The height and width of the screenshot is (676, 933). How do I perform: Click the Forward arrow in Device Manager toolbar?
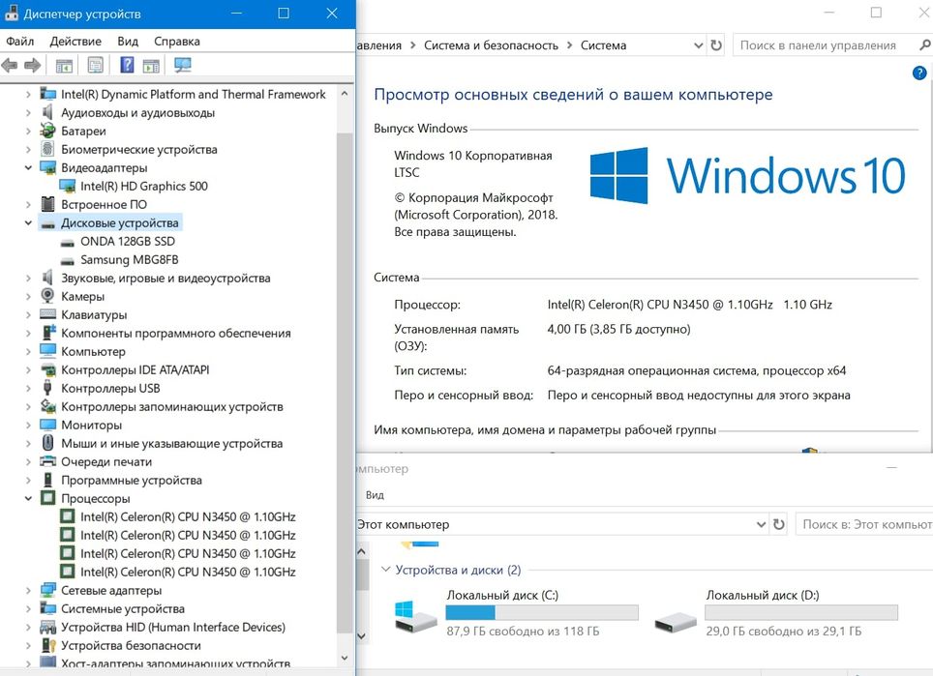click(32, 65)
